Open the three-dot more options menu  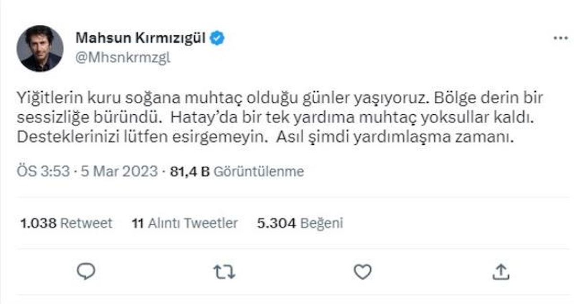[x=560, y=39]
